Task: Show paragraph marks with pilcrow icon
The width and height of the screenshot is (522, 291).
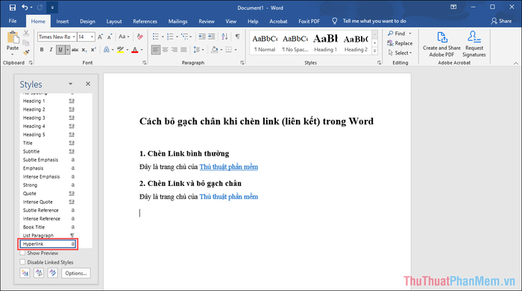Action: tap(237, 37)
